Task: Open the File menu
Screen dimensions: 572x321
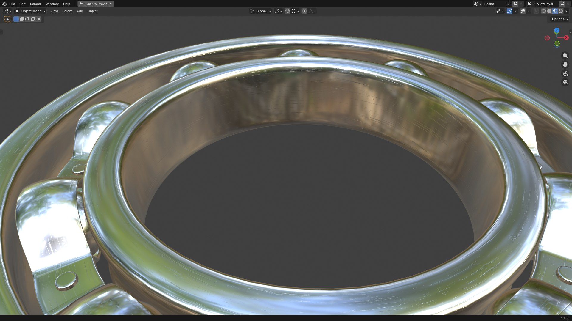Action: [x=12, y=4]
